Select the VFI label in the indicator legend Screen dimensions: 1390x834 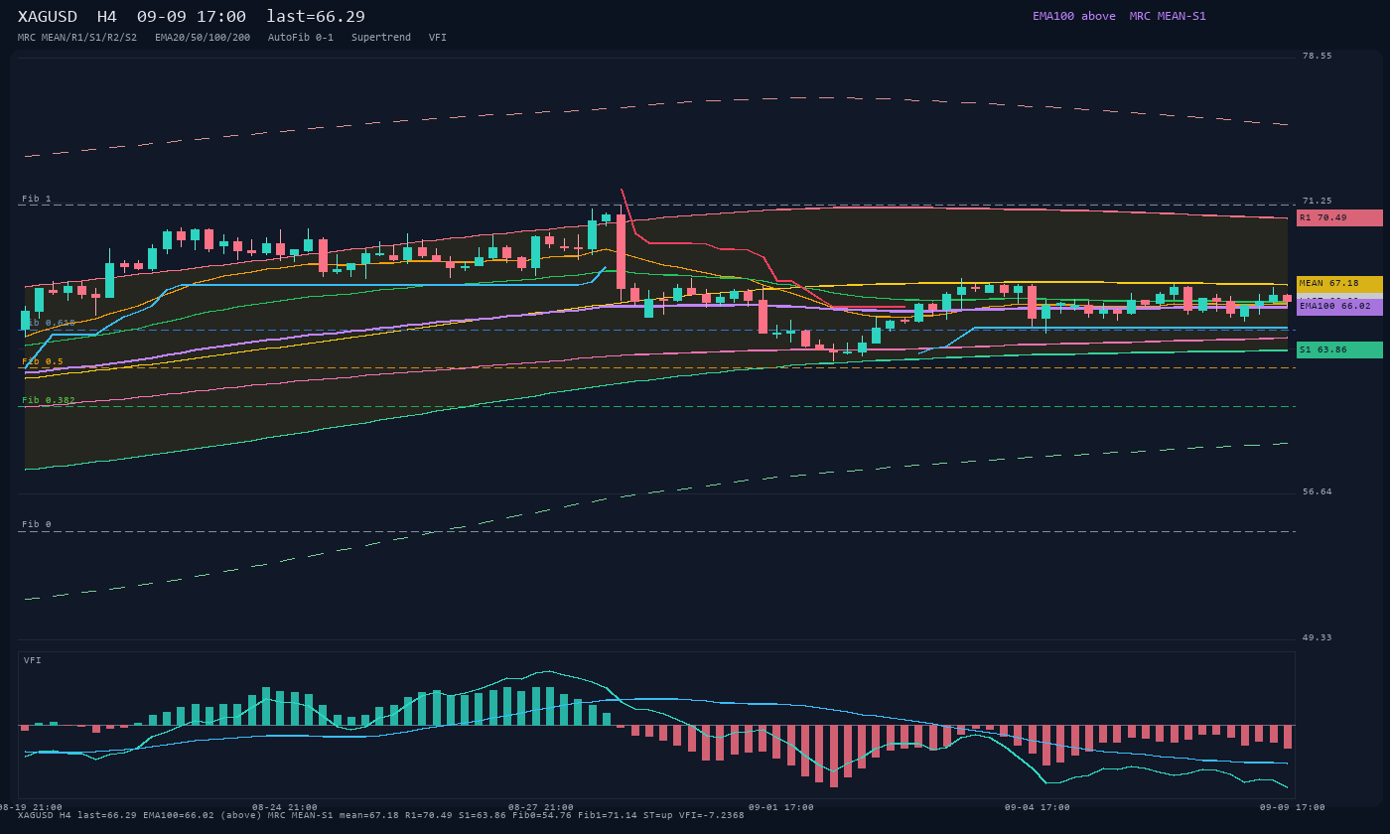point(438,38)
